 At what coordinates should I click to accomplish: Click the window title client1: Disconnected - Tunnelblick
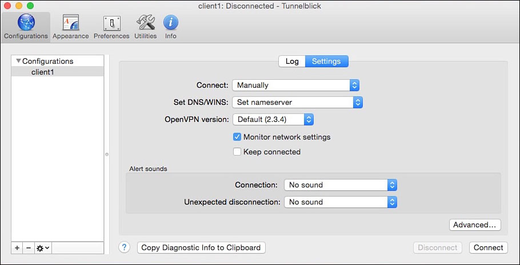(x=259, y=6)
